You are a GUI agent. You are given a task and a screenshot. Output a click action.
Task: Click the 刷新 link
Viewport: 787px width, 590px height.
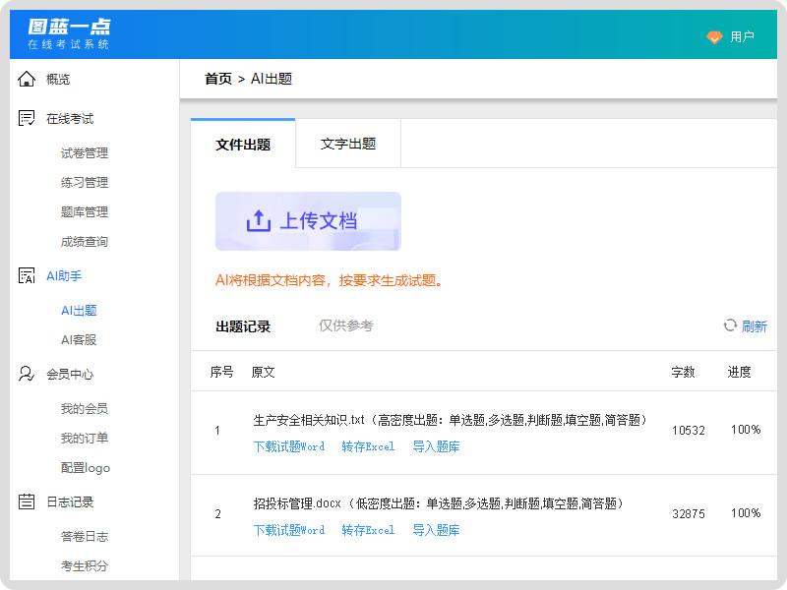755,326
